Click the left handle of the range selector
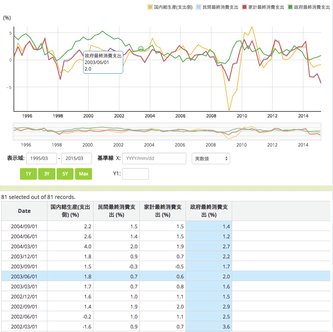Image resolution: width=333 pixels, height=332 pixels. [x=14, y=132]
